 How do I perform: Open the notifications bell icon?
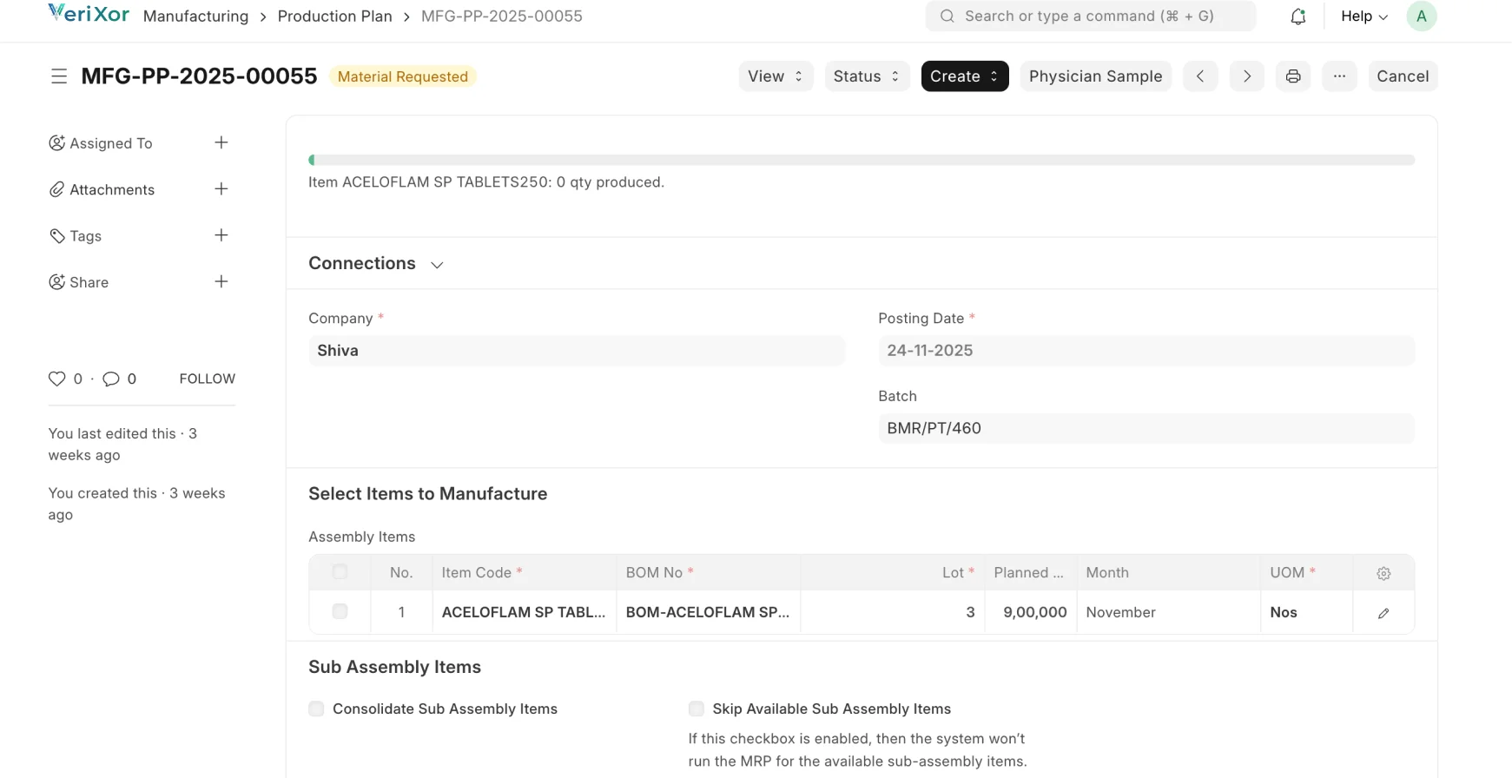[1297, 16]
